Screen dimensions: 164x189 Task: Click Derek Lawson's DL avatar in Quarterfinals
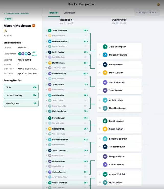(x=105, y=121)
